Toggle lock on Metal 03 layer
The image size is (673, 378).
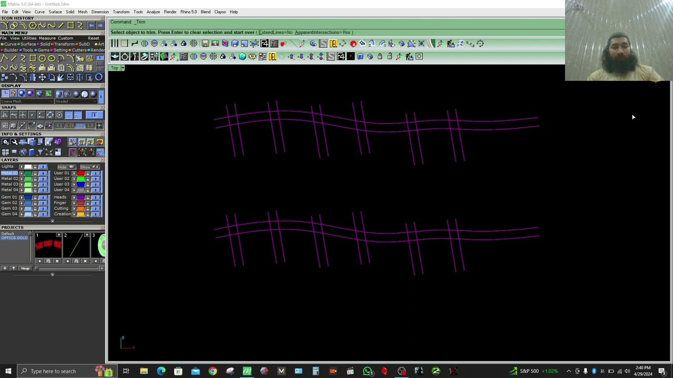[x=35, y=184]
